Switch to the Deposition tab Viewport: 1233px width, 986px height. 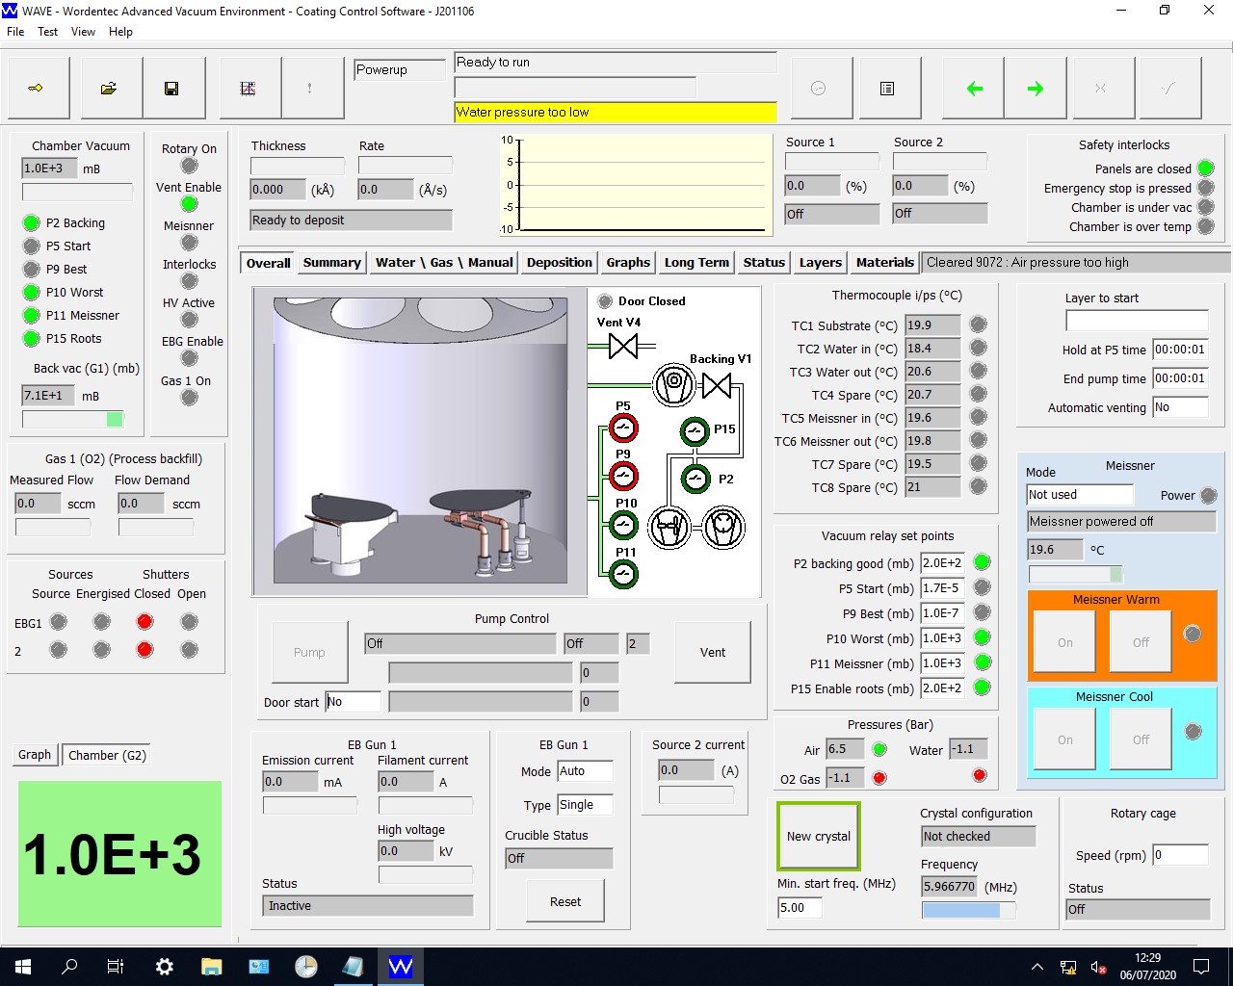point(559,263)
